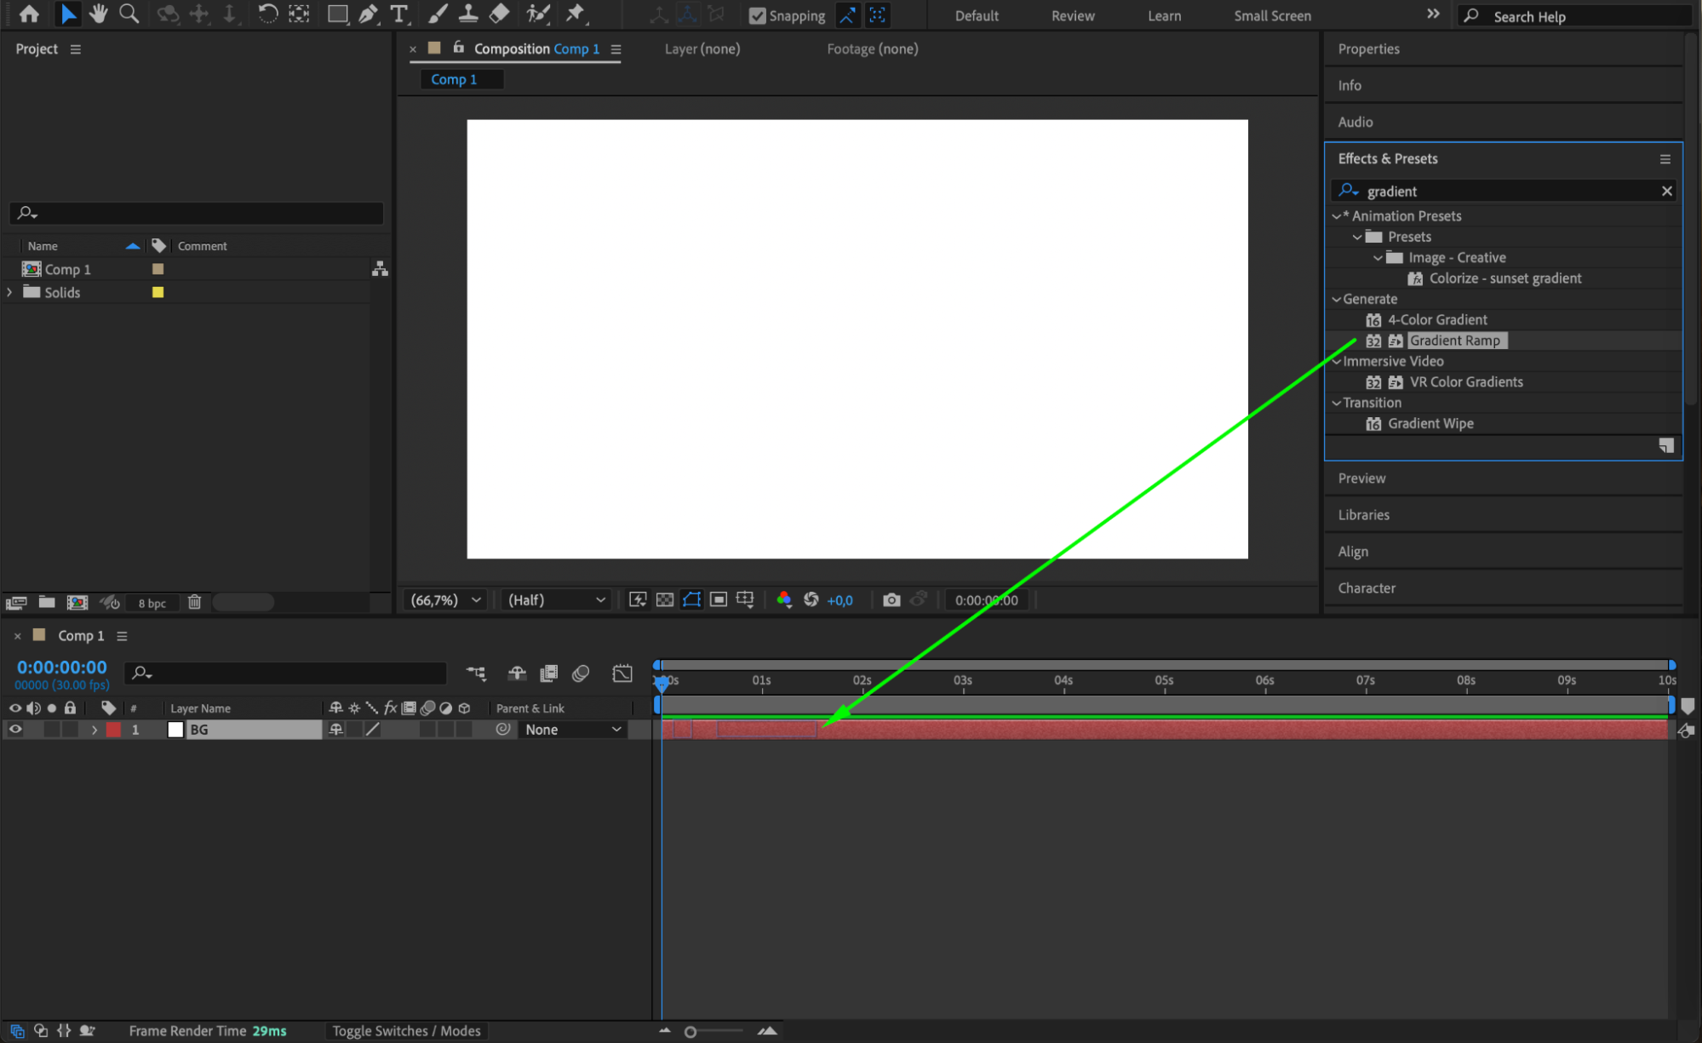Select the Gradient Ramp effect
This screenshot has width=1702, height=1043.
point(1454,341)
